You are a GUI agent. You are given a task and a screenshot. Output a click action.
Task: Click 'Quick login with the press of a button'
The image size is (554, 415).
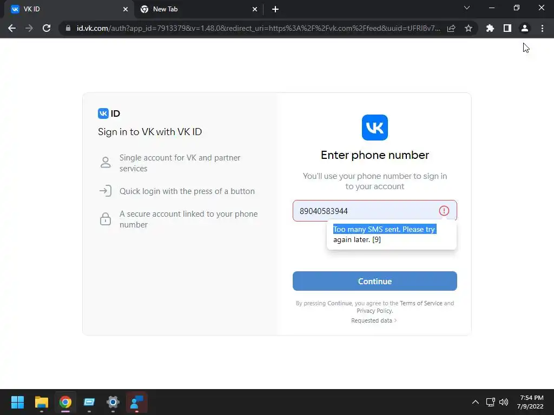click(x=187, y=191)
